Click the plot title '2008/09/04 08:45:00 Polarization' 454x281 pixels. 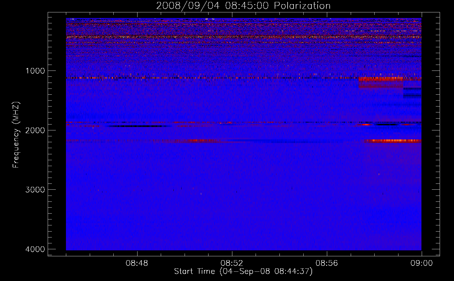tap(243, 6)
